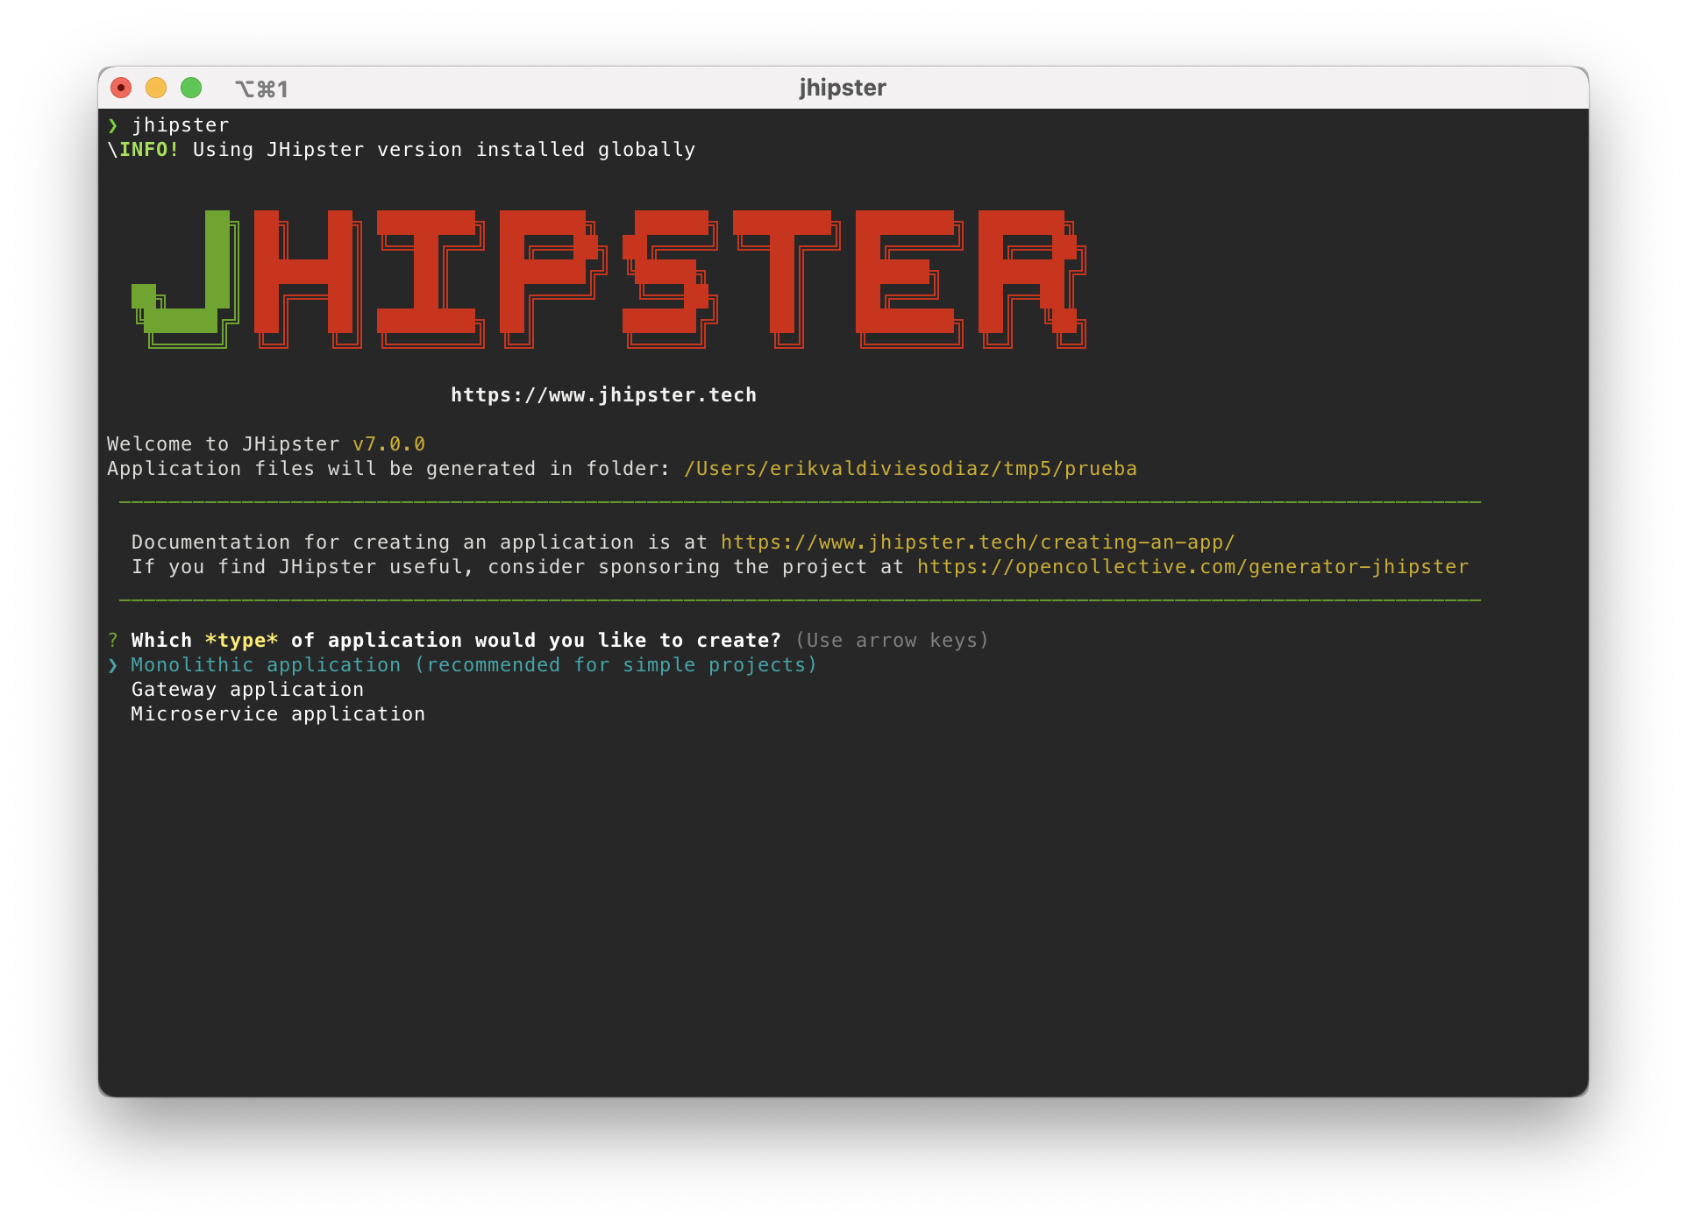Click the green question mark prompt symbol
The height and width of the screenshot is (1227, 1687).
(x=113, y=641)
